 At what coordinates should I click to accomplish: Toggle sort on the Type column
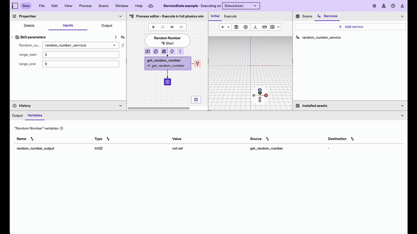[x=108, y=139]
